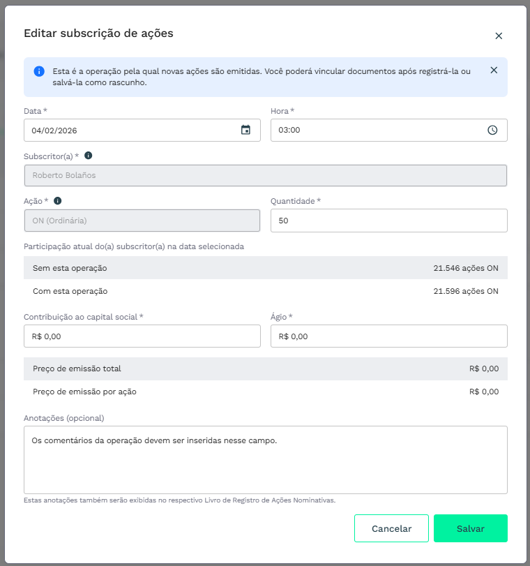Close the Editar subscrição de ações dialog
Image resolution: width=530 pixels, height=566 pixels.
(x=499, y=36)
